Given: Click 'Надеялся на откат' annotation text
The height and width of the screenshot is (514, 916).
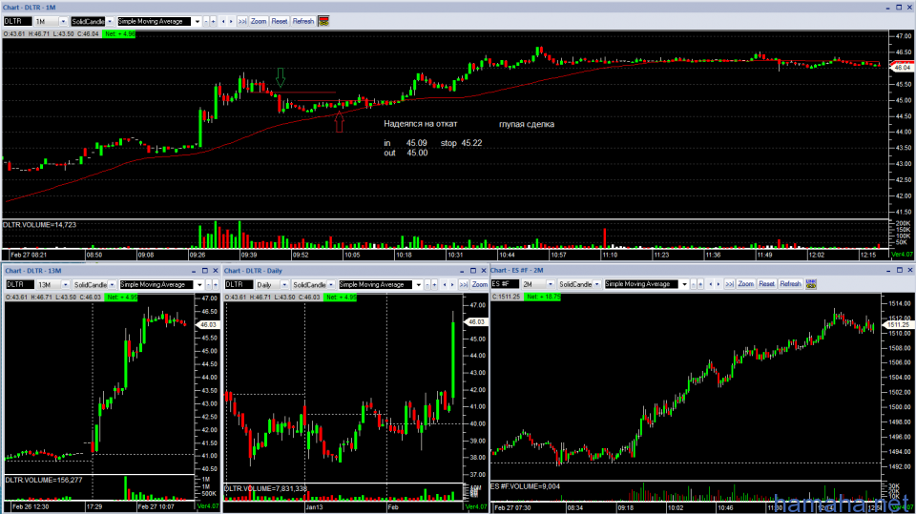Looking at the screenshot, I should click(x=421, y=124).
